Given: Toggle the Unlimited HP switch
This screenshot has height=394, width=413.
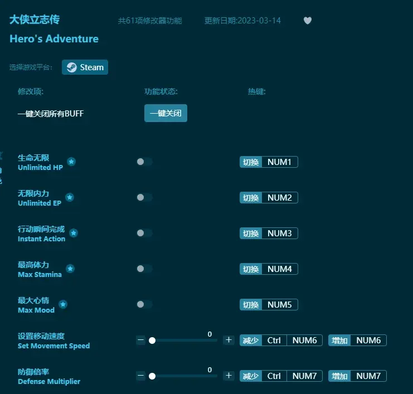Looking at the screenshot, I should (x=144, y=162).
